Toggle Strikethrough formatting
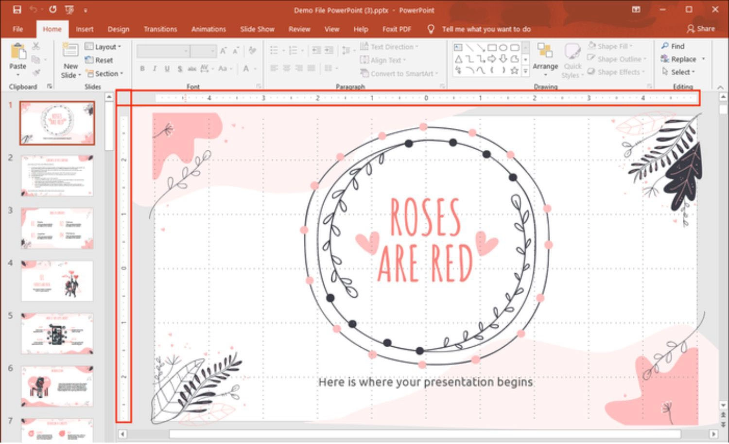The image size is (729, 444). click(x=192, y=69)
